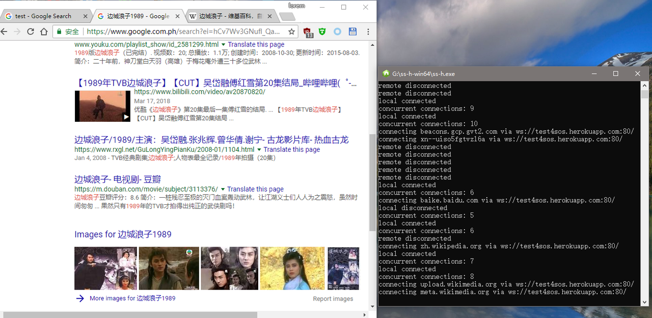The width and height of the screenshot is (652, 318).
Task: Click the lock icon for site security info
Action: click(x=59, y=32)
